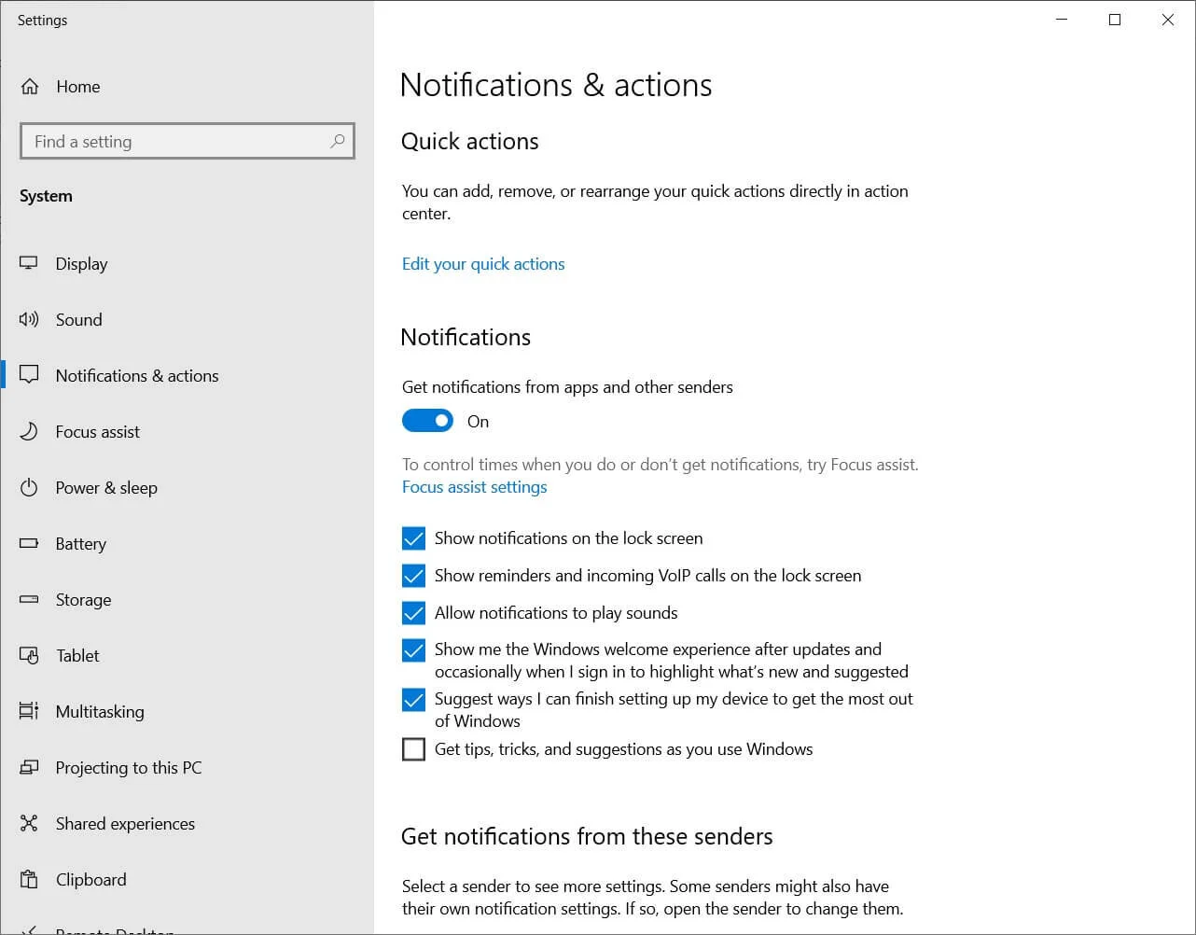Click the Tablet icon in sidebar

tap(29, 655)
